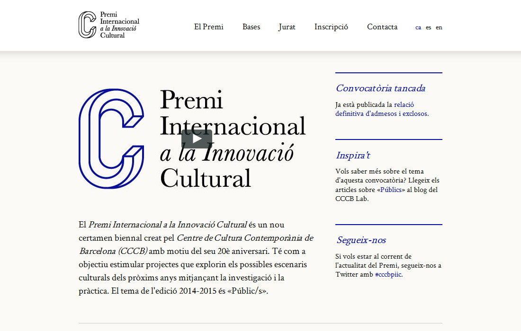Viewport: 521px width, 331px height.
Task: Click the big Premi Internacional title graphic
Action: (233, 139)
